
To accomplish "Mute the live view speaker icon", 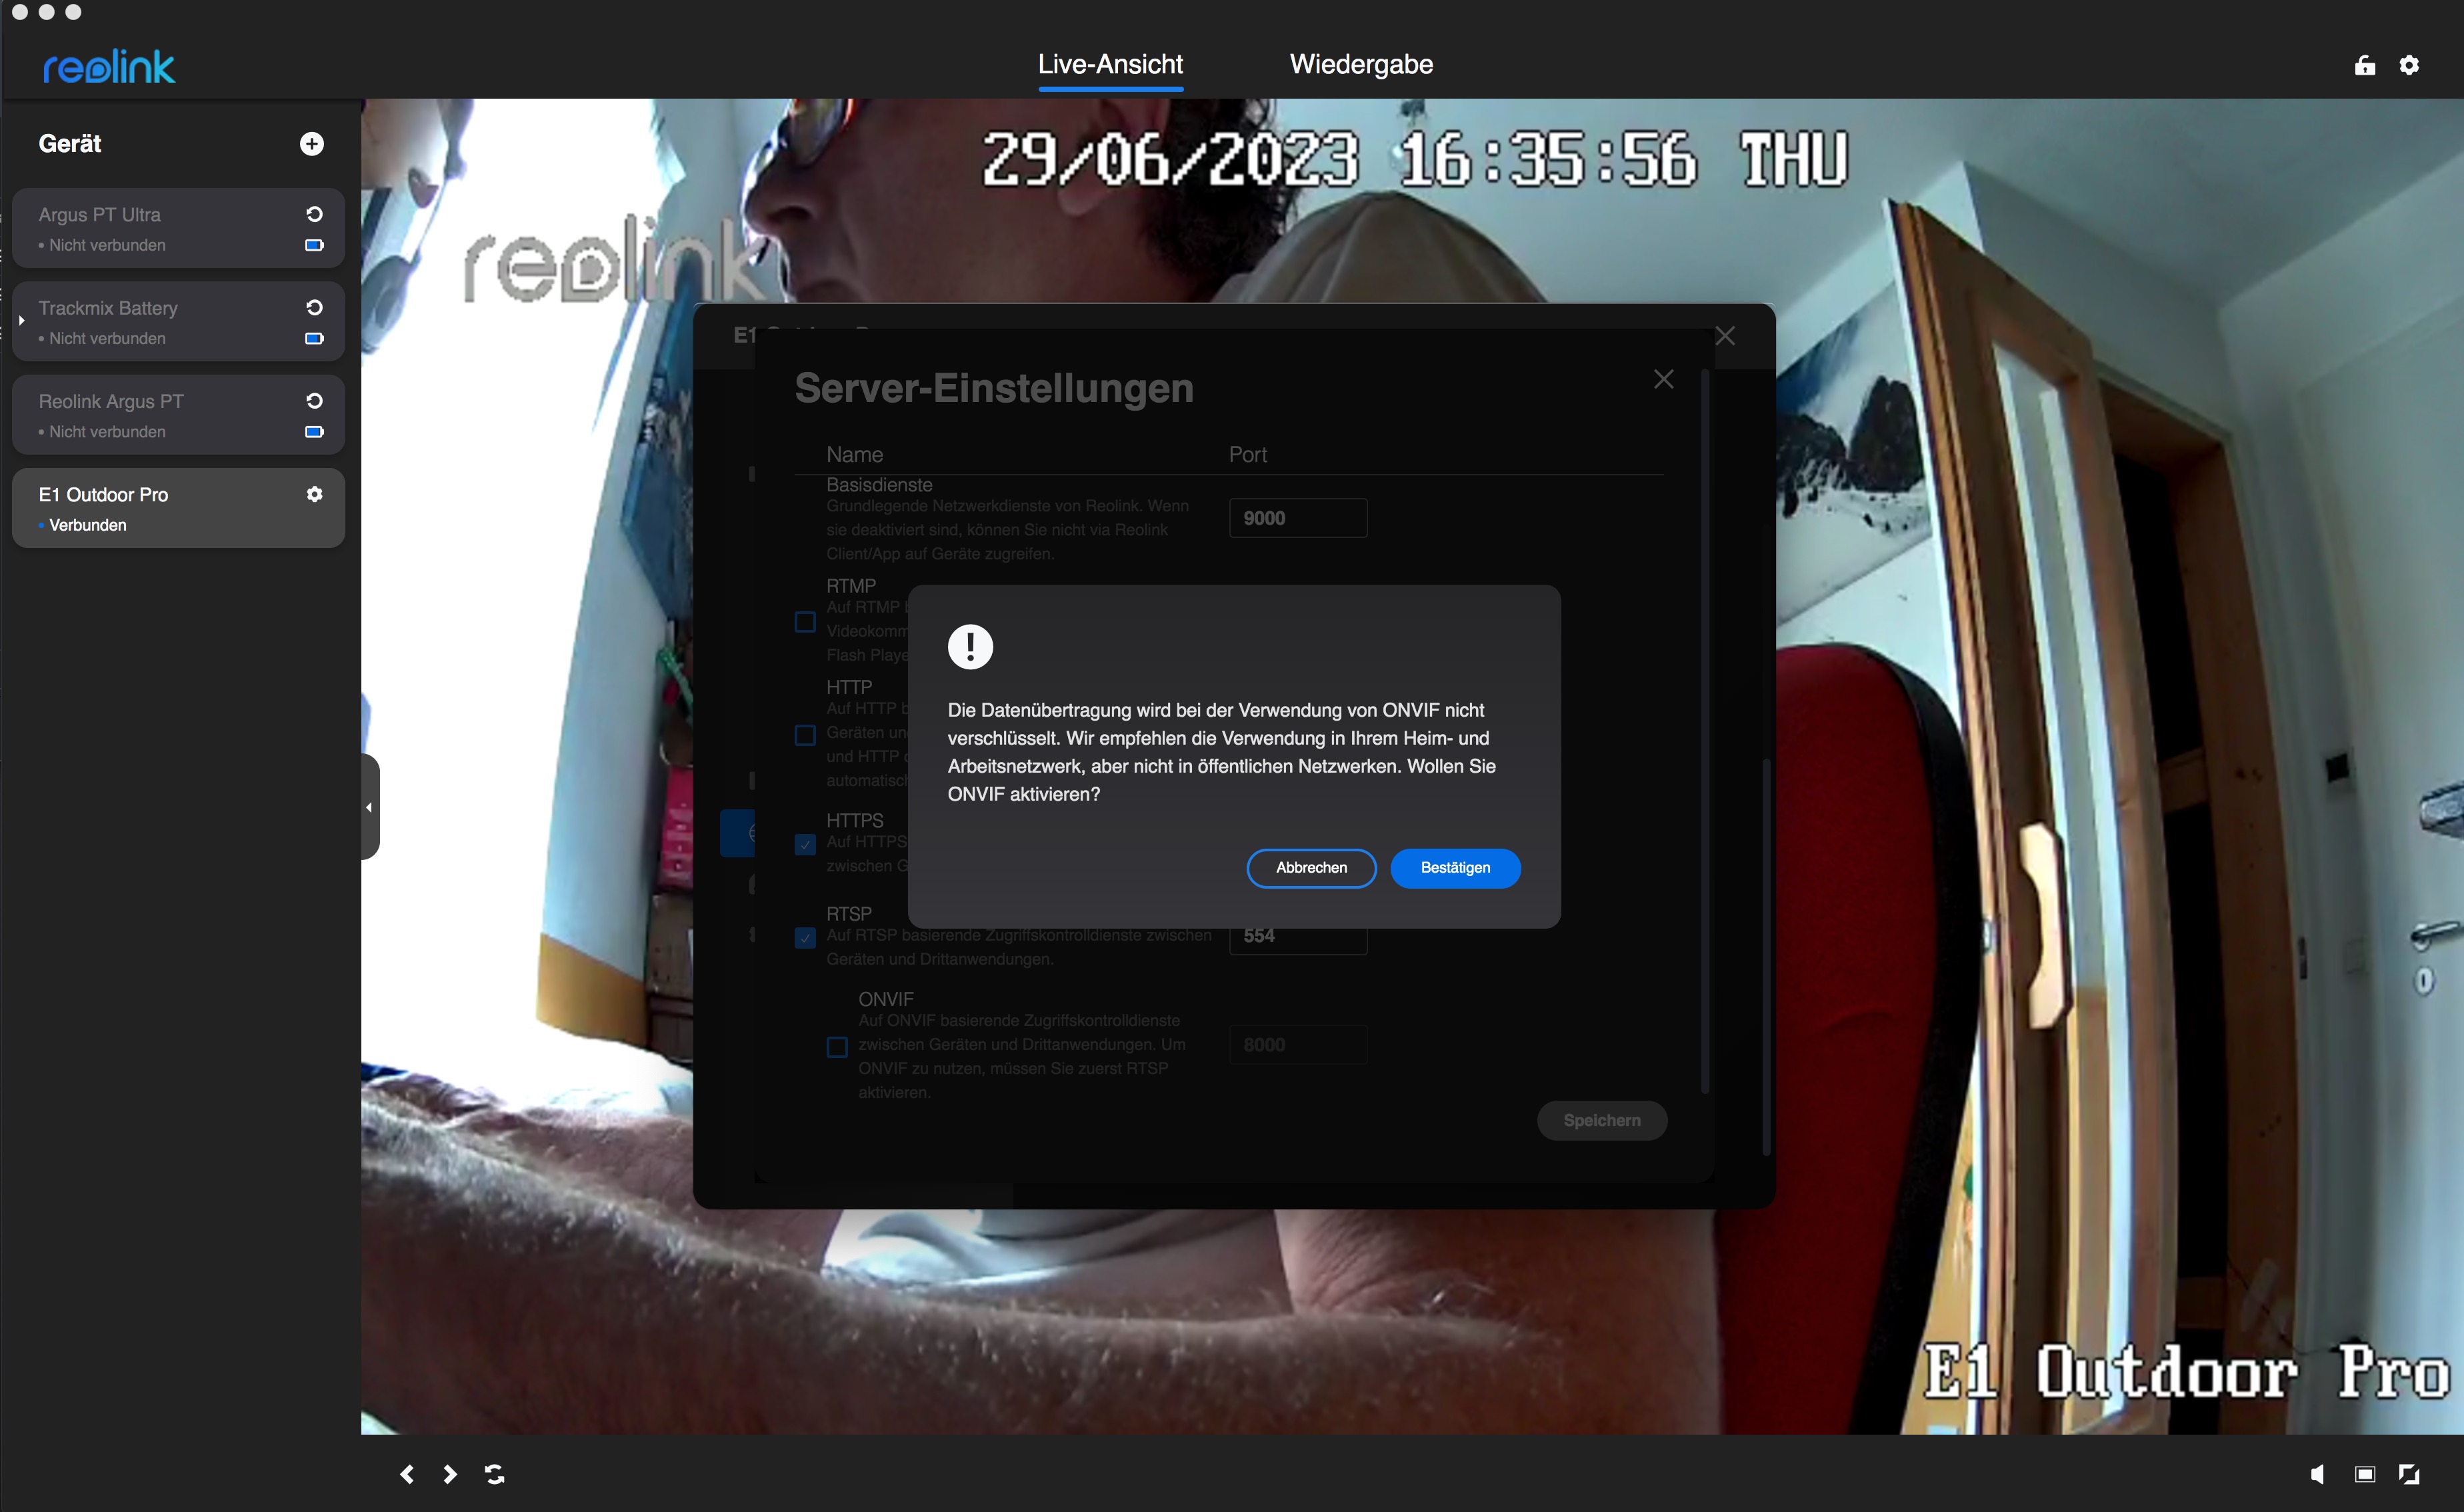I will click(x=2317, y=1473).
